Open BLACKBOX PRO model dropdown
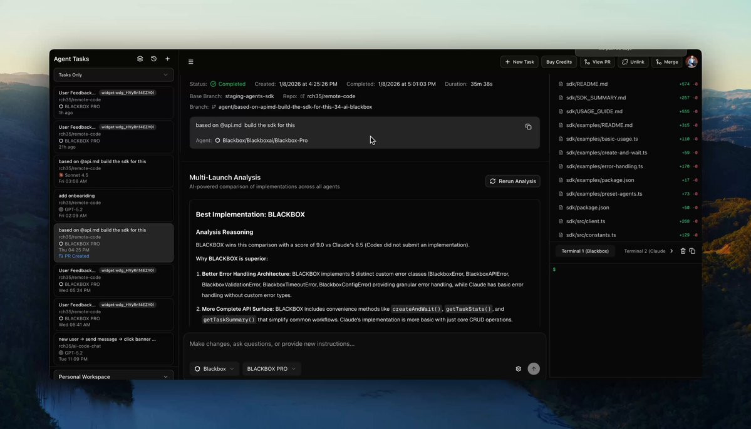This screenshot has height=429, width=751. (x=271, y=369)
